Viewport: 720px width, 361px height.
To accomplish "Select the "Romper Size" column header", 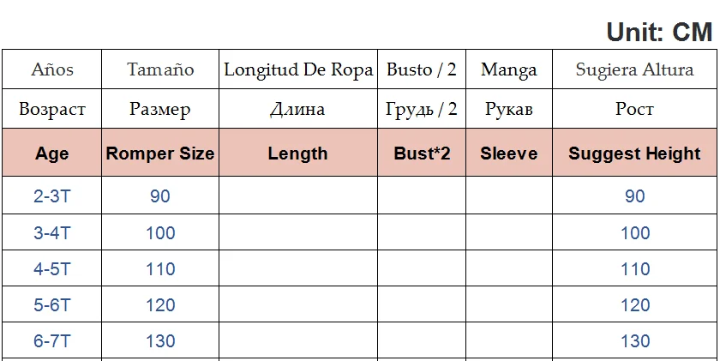I will (160, 153).
